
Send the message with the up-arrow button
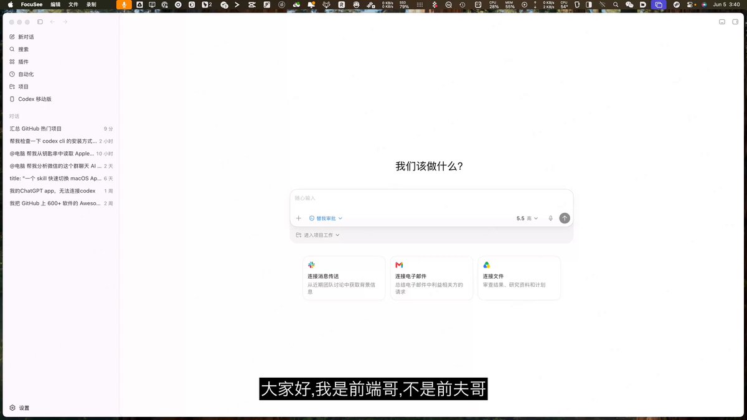coord(565,218)
